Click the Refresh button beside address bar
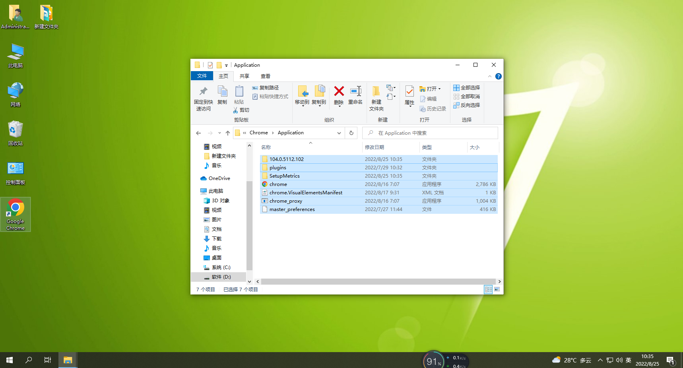The width and height of the screenshot is (683, 368). [351, 133]
